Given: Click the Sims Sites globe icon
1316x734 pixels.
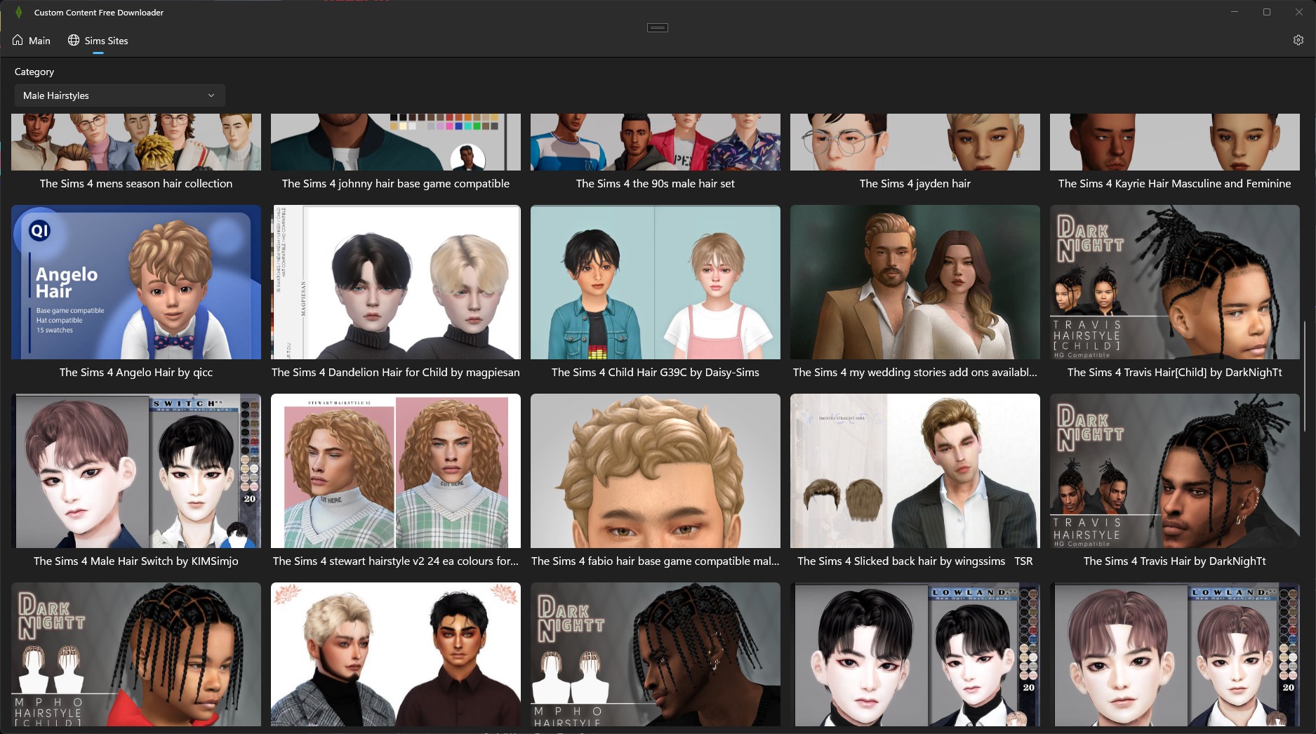Looking at the screenshot, I should click(74, 40).
